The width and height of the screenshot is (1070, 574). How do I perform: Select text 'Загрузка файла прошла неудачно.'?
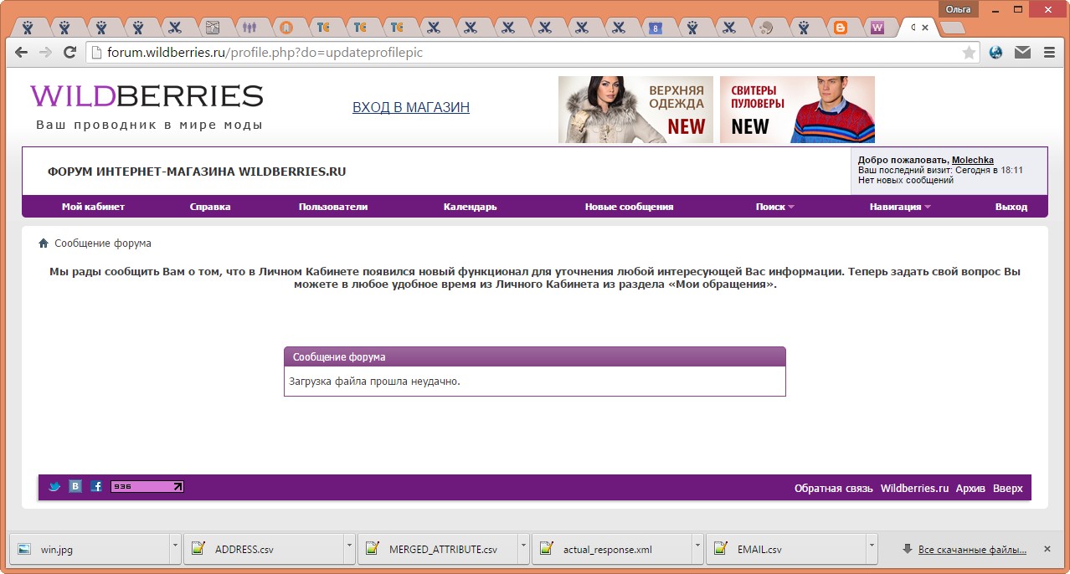375,382
